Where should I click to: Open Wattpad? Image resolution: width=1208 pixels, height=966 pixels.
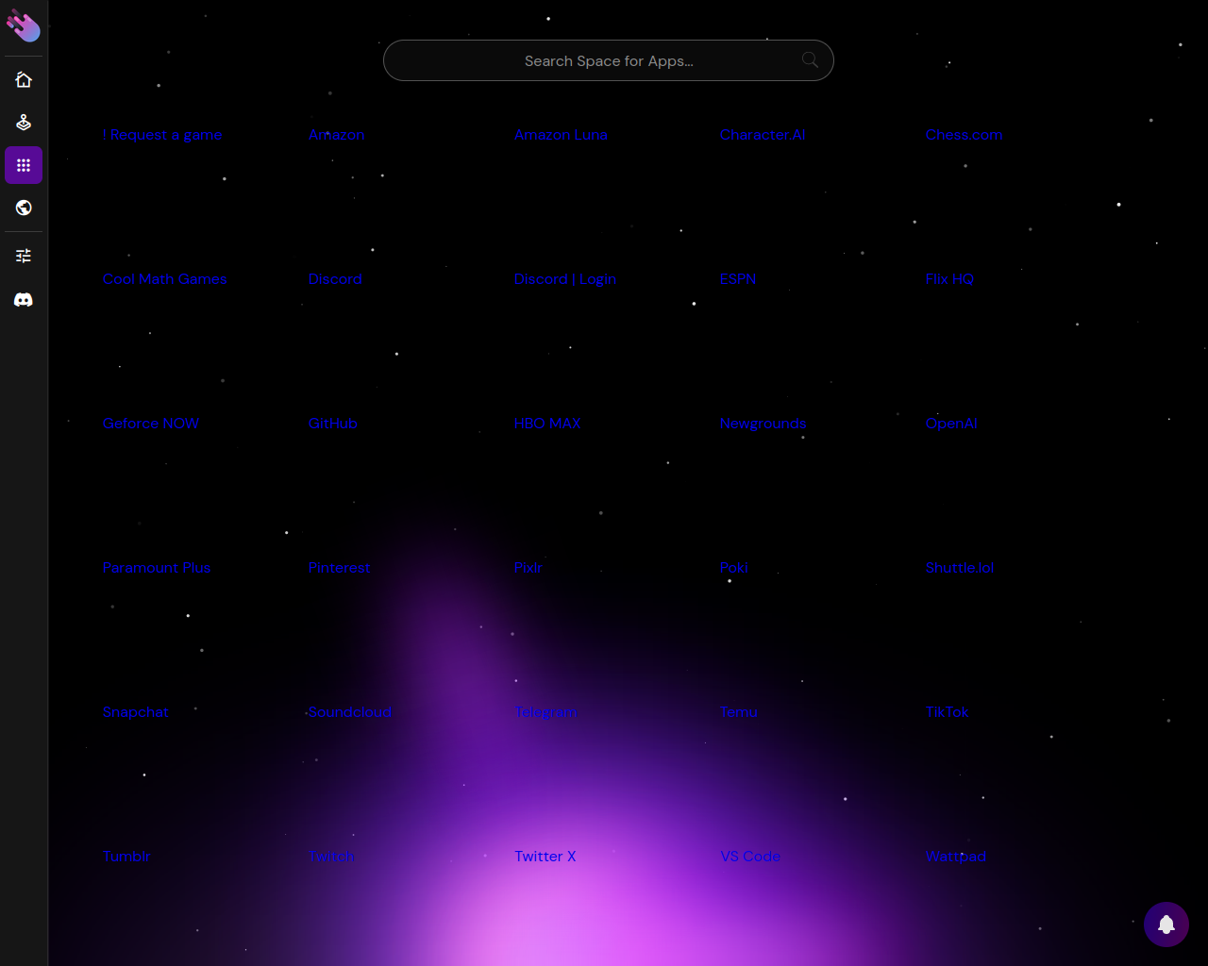coord(956,857)
